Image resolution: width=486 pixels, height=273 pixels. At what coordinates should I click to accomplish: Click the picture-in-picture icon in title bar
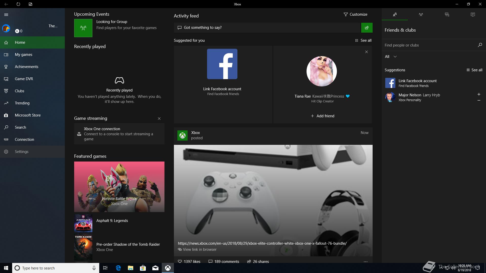tap(30, 4)
